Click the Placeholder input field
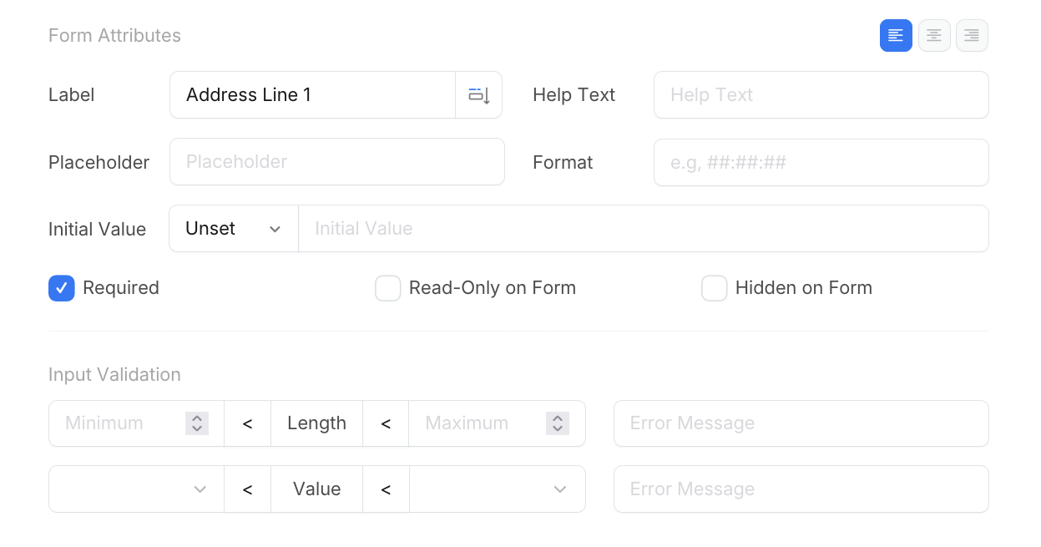 tap(337, 162)
